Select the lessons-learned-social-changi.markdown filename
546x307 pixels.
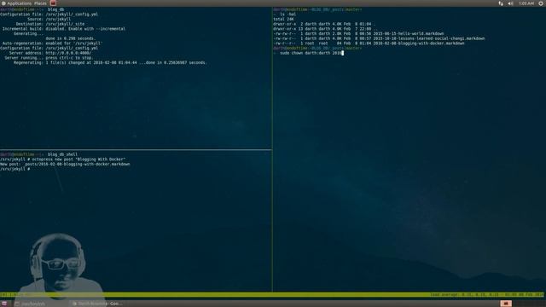click(x=429, y=38)
